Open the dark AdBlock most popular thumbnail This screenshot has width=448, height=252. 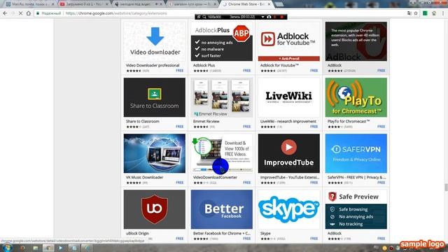pos(356,41)
